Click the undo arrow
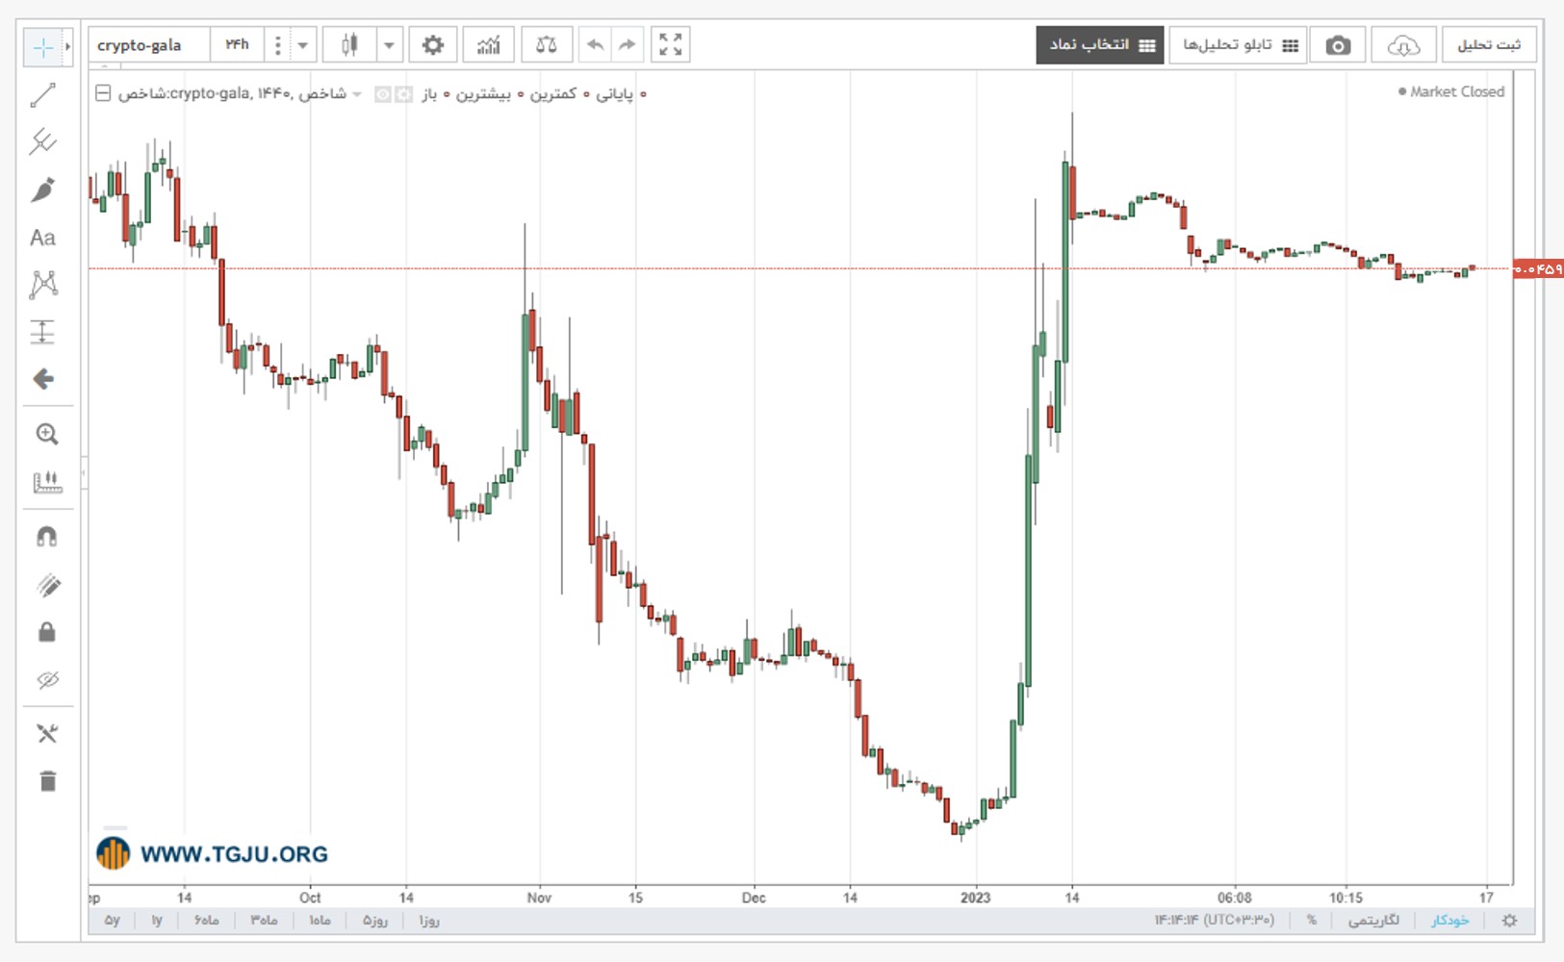Image resolution: width=1564 pixels, height=962 pixels. (596, 45)
